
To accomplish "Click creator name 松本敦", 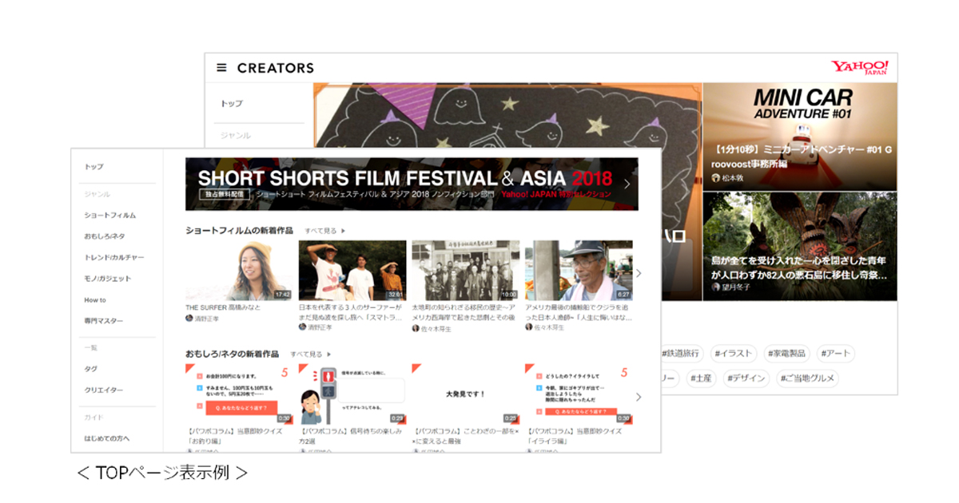I will [733, 178].
